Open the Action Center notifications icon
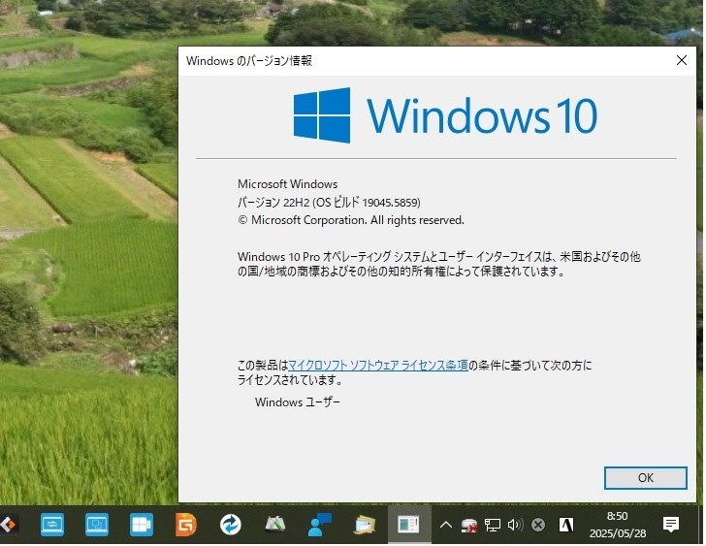Screen dimensions: 706x546 coord(672,526)
